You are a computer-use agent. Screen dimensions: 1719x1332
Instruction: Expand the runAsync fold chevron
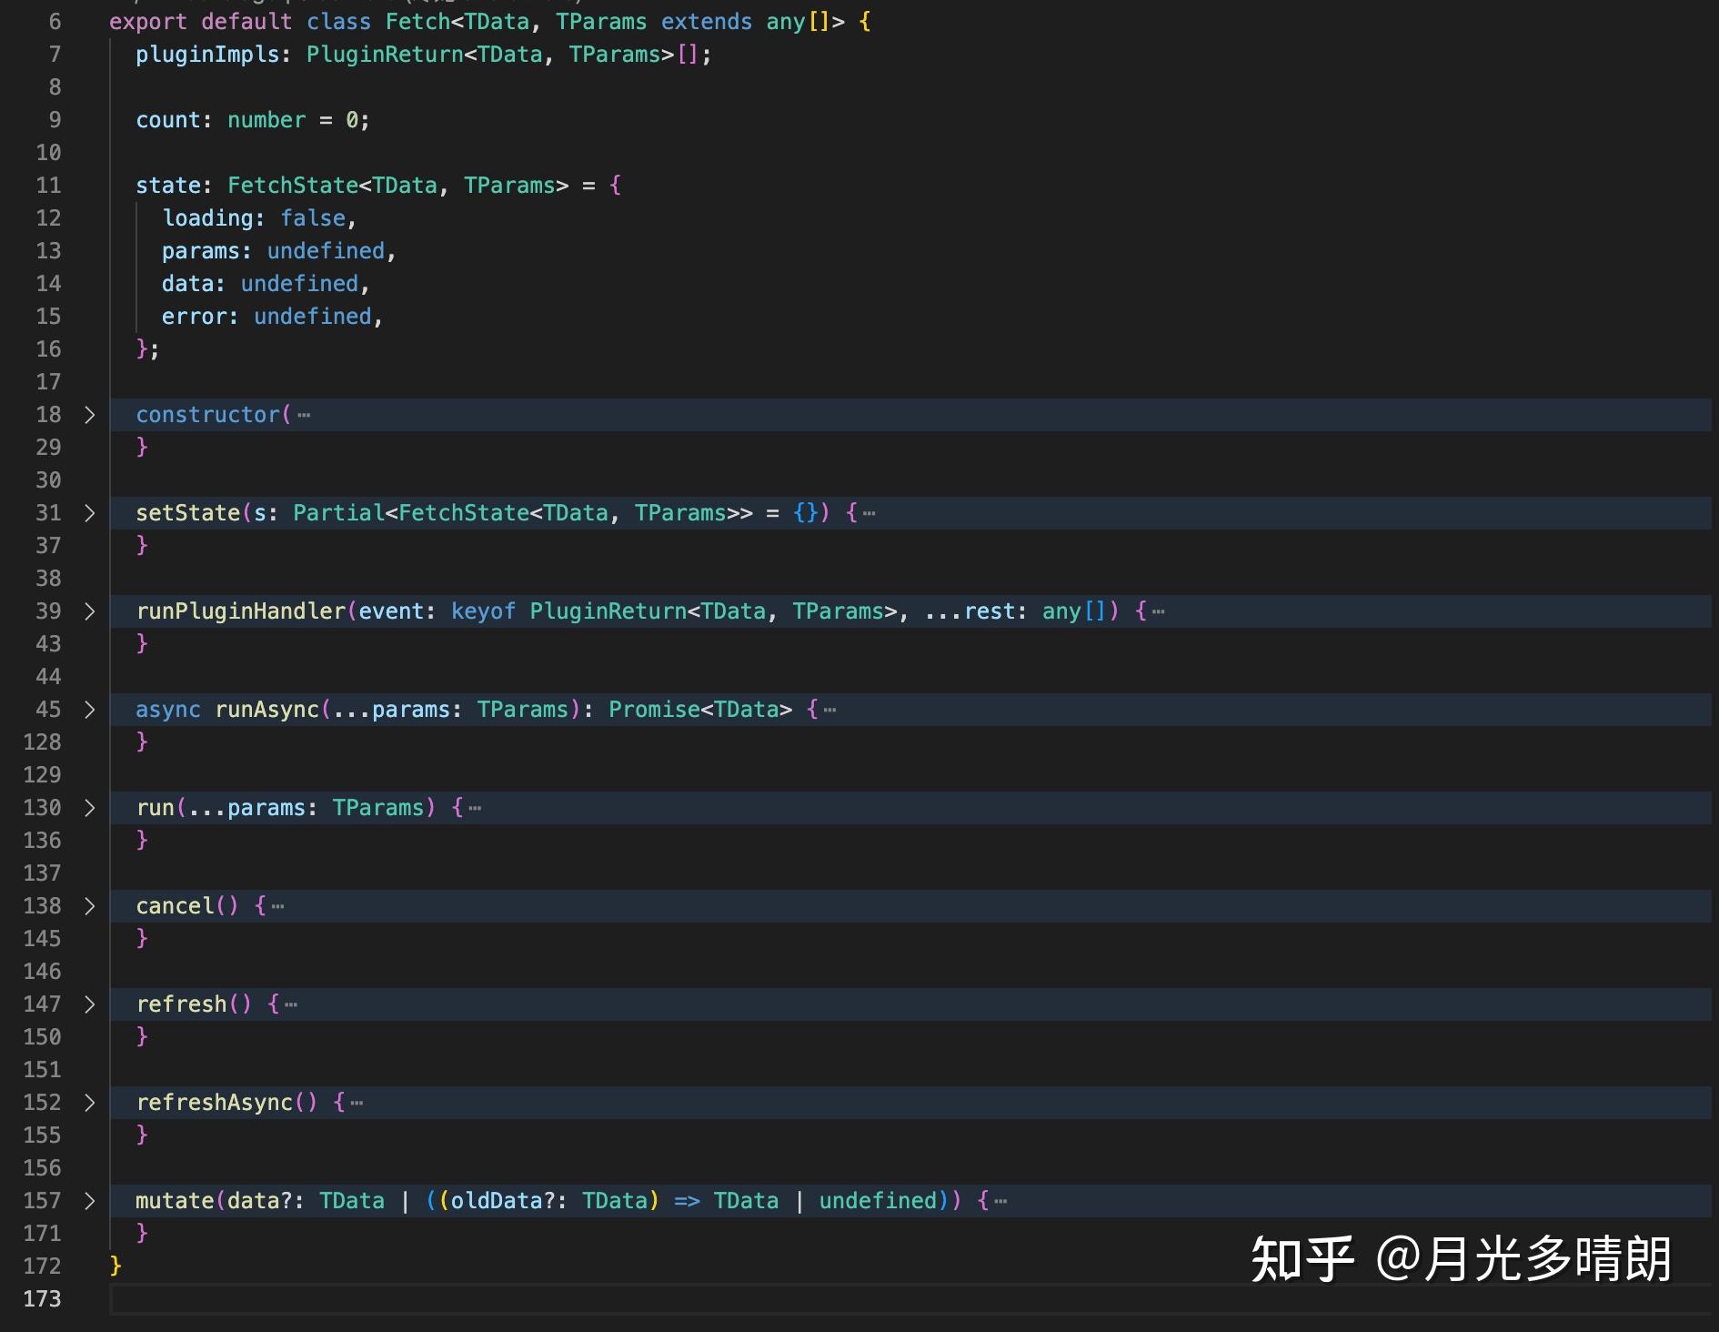click(88, 710)
